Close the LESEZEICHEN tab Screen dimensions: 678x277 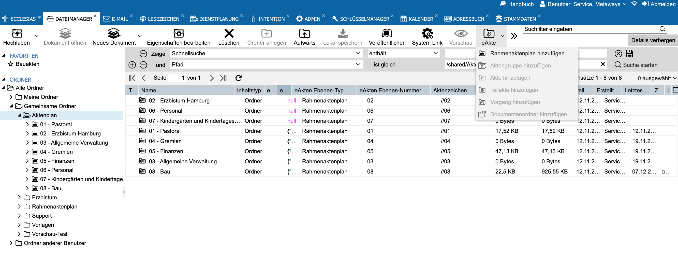pyautogui.click(x=183, y=16)
